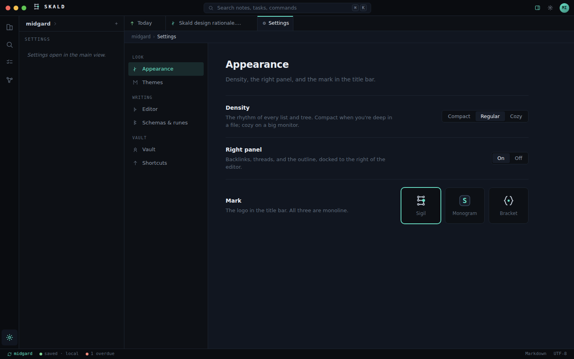Click the settings gear at the bottom of the sidebar
Screen dimensions: 574x359
click(x=10, y=337)
